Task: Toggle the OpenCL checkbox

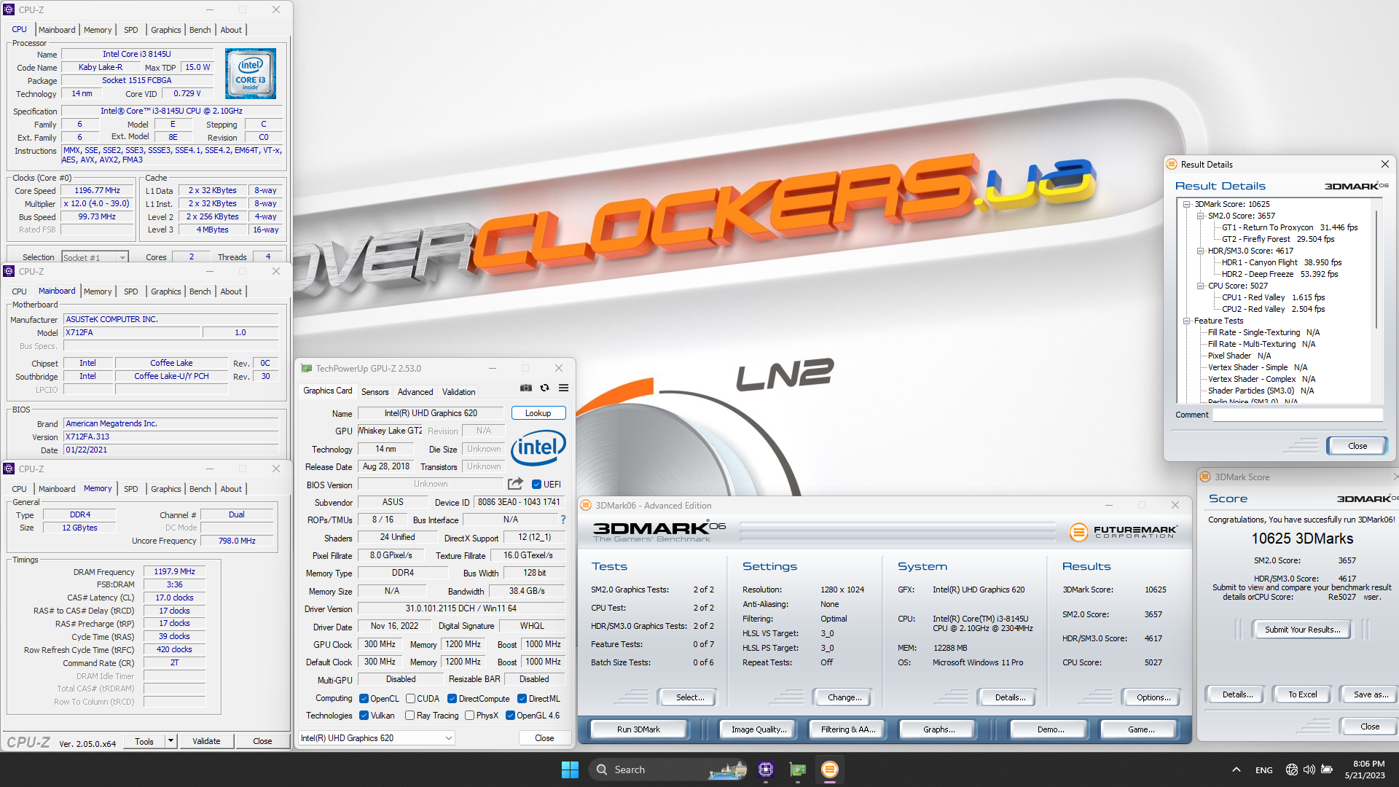Action: [x=364, y=698]
